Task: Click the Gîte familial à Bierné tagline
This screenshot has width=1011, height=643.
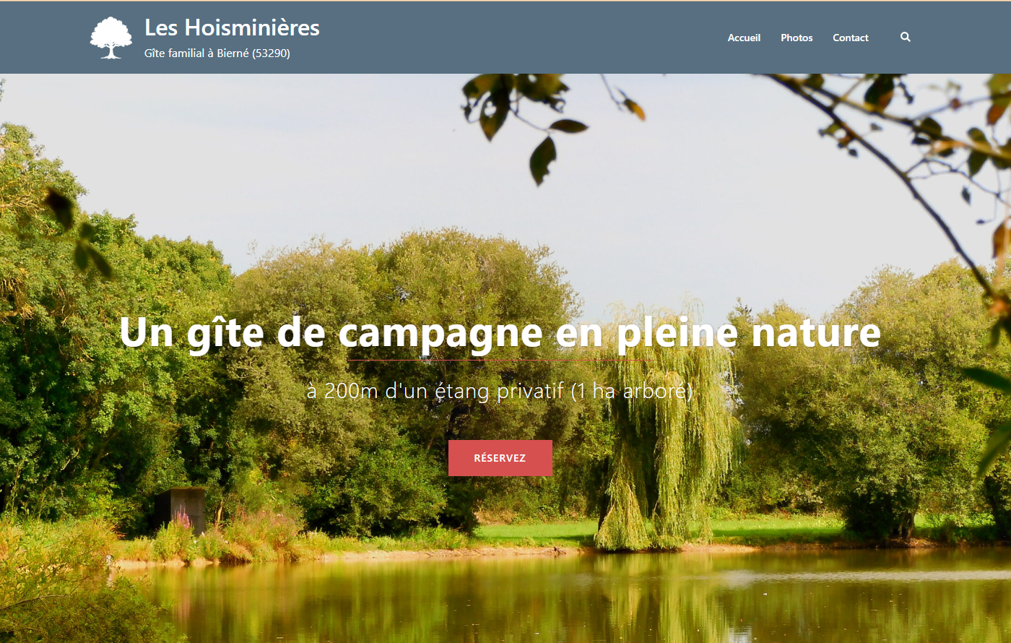Action: click(217, 53)
